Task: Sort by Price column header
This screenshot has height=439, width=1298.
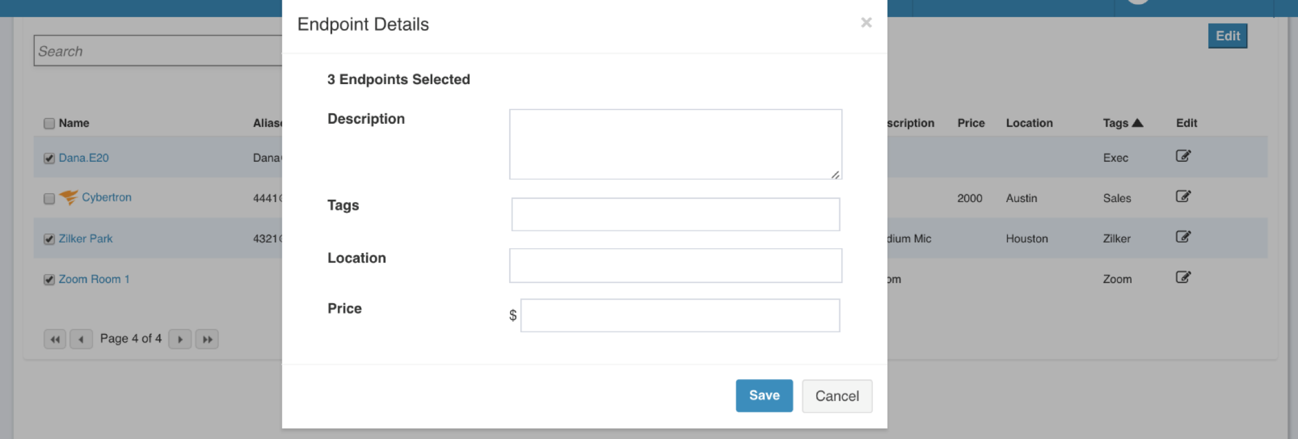Action: [971, 123]
